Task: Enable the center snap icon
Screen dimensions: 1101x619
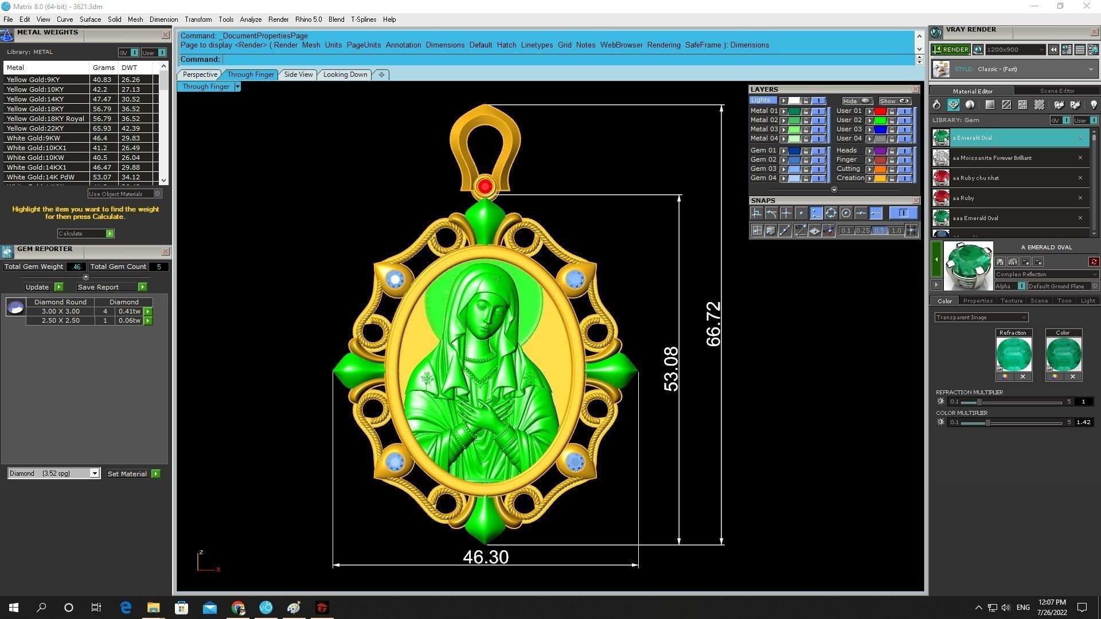Action: [x=846, y=213]
